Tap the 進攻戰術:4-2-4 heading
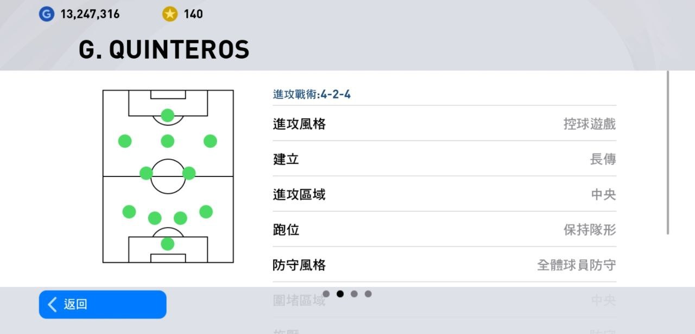This screenshot has height=334, width=695. point(312,94)
